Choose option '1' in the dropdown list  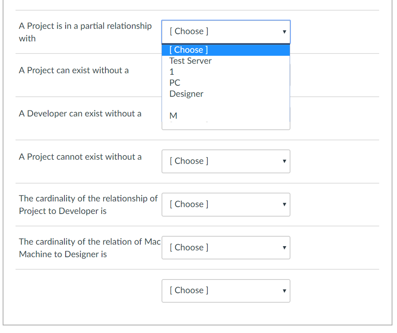coord(226,72)
